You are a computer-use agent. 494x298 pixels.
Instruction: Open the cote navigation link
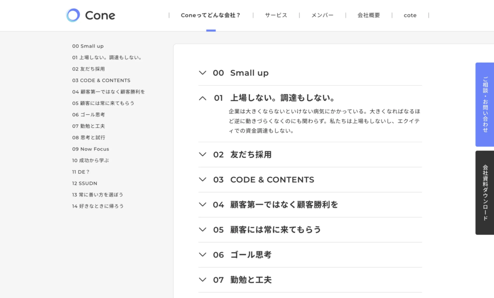(410, 15)
